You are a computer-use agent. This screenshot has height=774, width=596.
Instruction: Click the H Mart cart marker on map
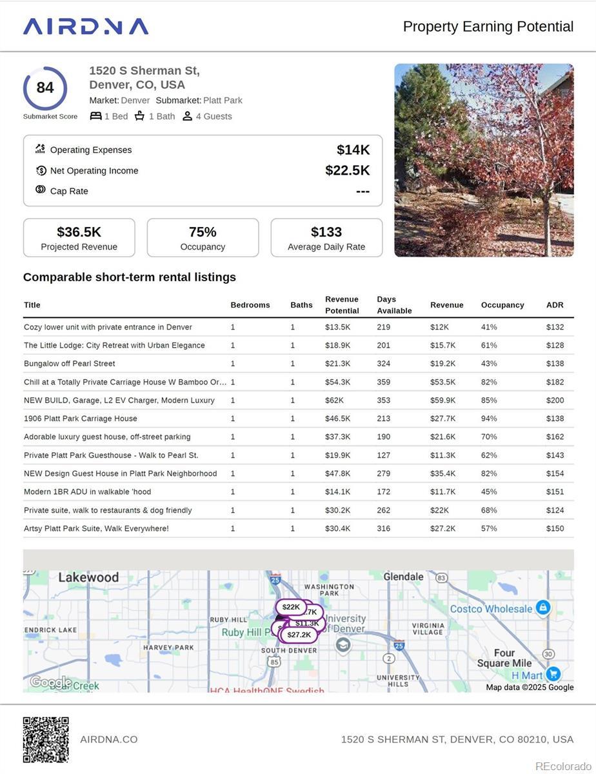(x=553, y=674)
